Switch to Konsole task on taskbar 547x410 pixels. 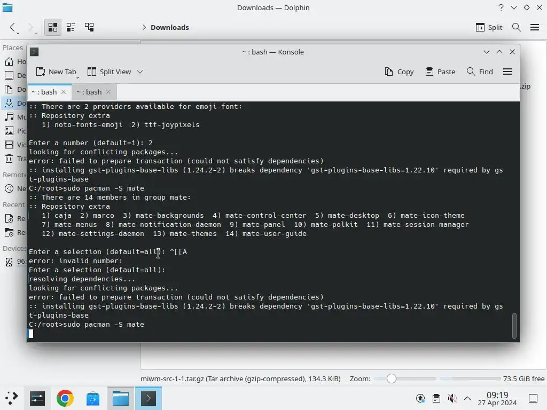pyautogui.click(x=149, y=398)
